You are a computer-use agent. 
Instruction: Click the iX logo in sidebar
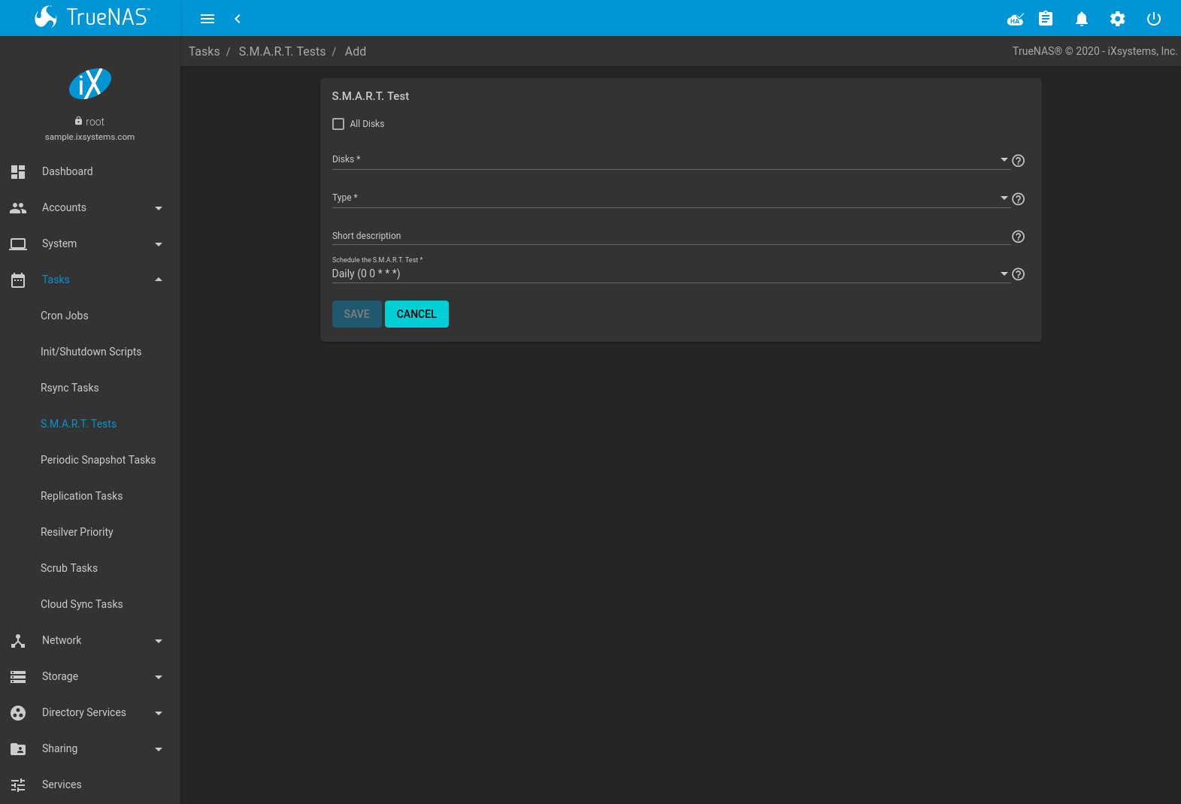coord(90,83)
